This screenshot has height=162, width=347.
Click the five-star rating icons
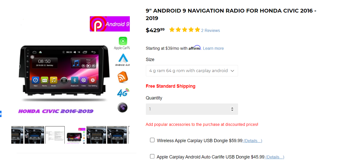(x=185, y=30)
